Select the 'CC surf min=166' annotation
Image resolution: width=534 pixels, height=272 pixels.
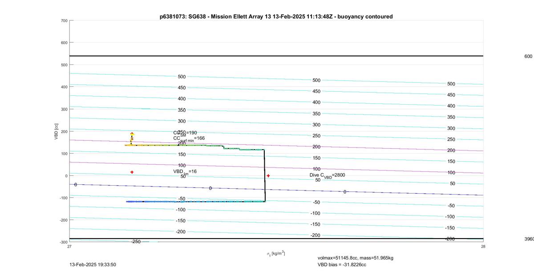pyautogui.click(x=189, y=139)
